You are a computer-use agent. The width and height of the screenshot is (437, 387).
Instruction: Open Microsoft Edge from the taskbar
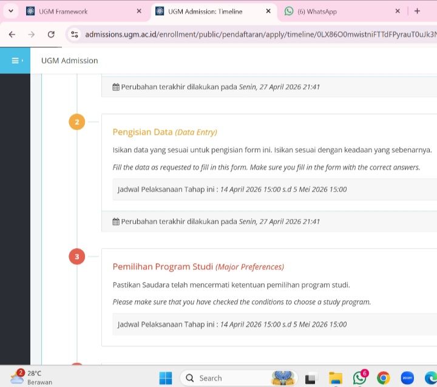click(431, 378)
